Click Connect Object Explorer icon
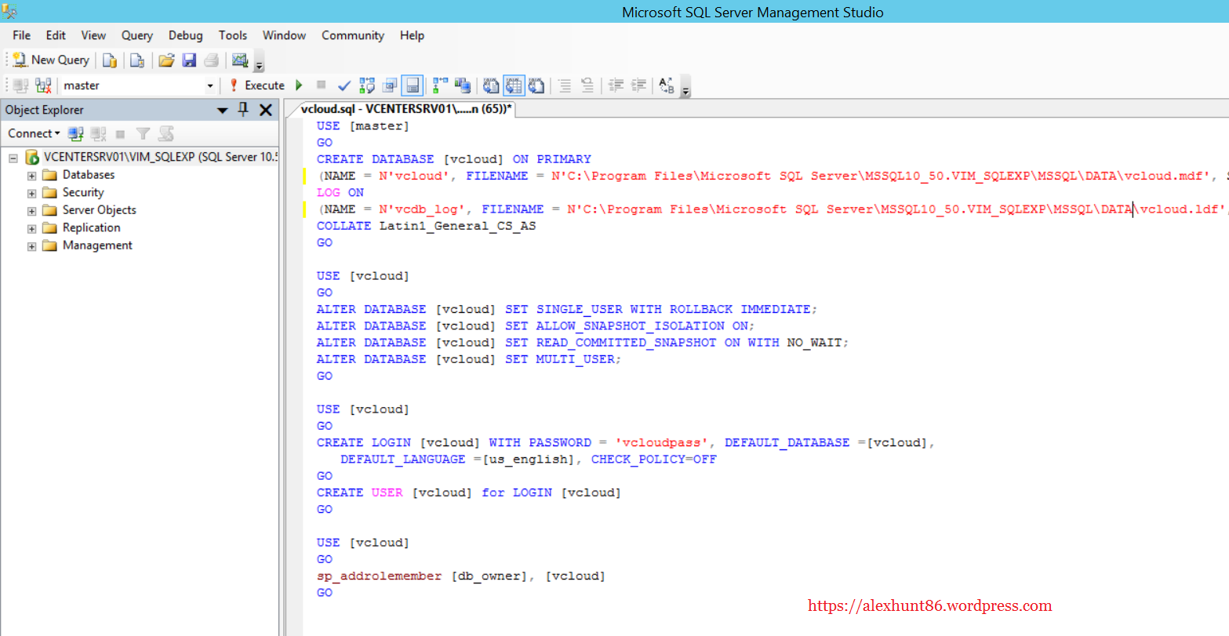 76,133
